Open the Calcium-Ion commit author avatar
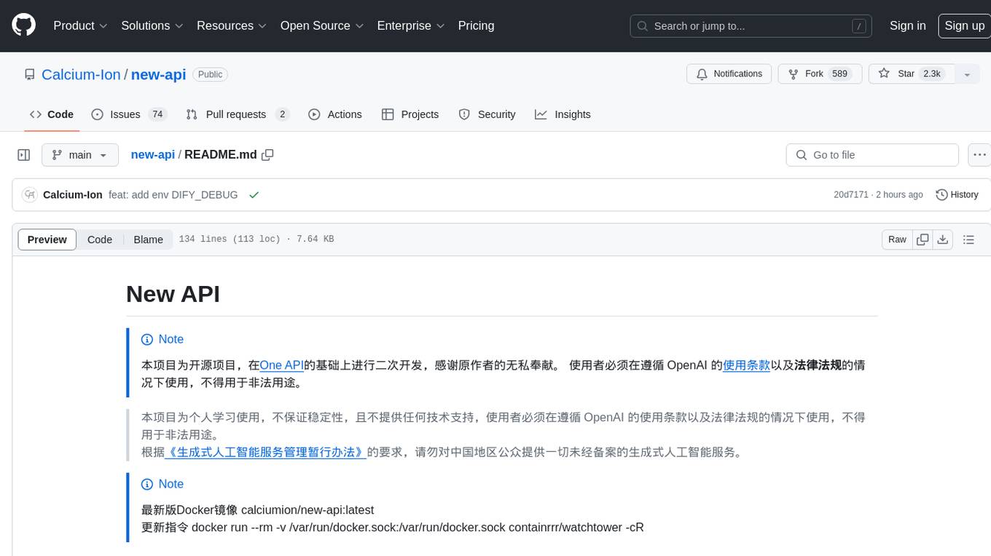991x556 pixels. pyautogui.click(x=30, y=195)
